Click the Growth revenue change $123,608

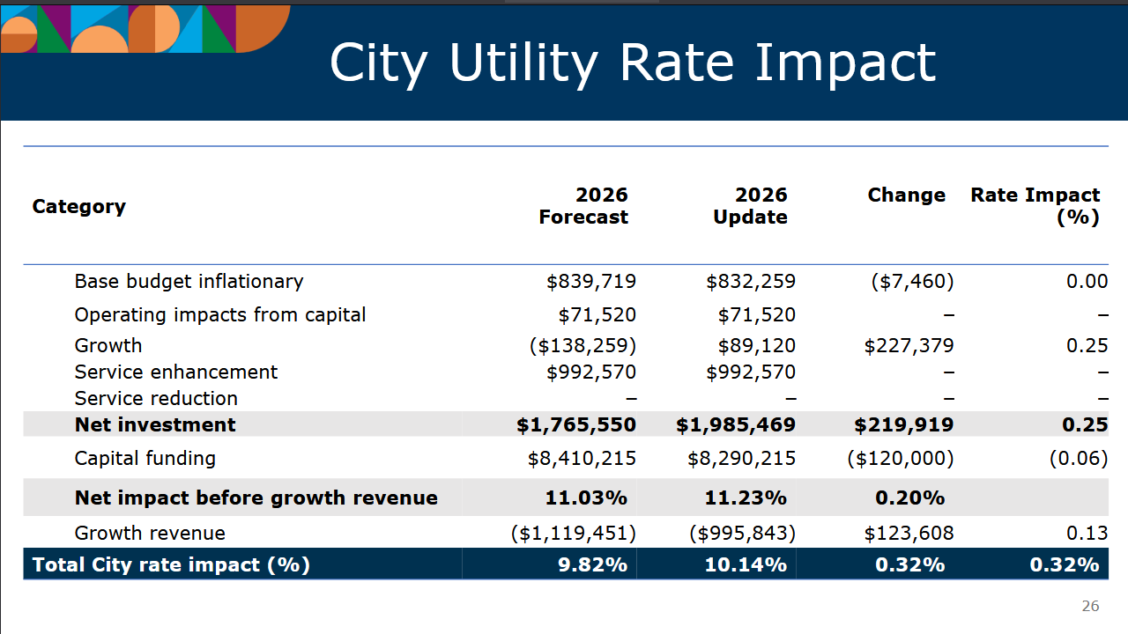pos(909,534)
